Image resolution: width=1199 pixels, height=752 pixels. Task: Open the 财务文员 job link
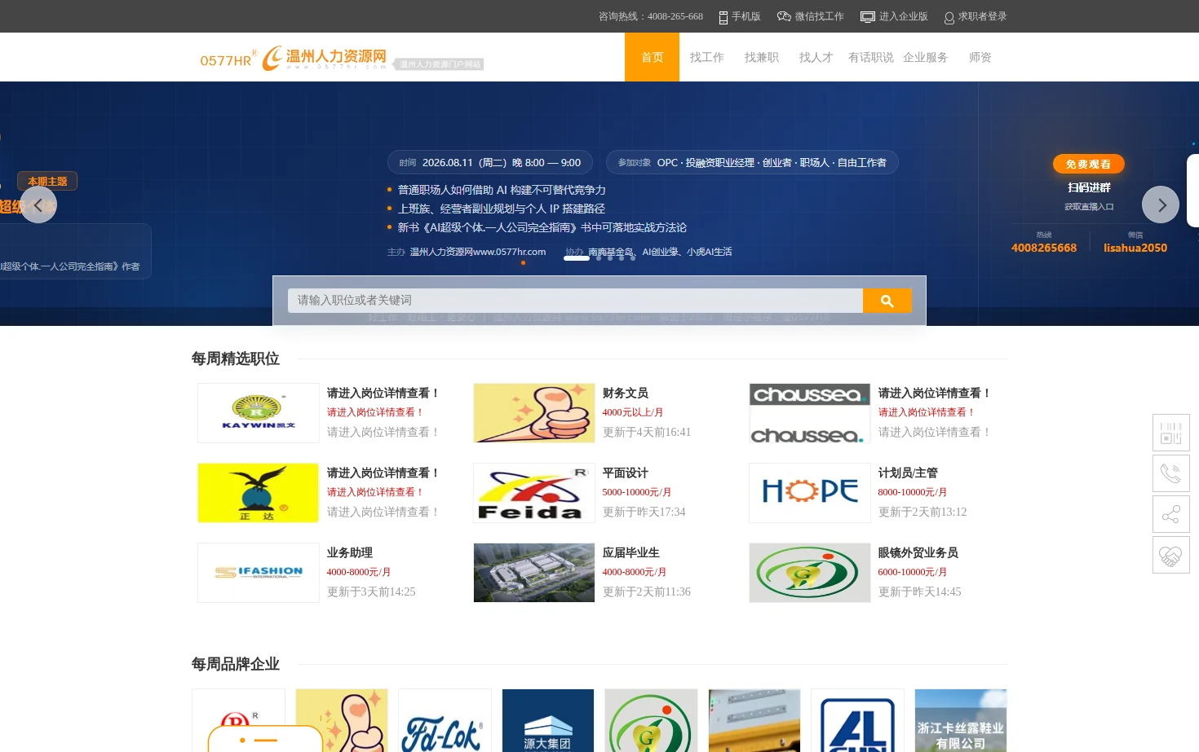click(x=625, y=394)
